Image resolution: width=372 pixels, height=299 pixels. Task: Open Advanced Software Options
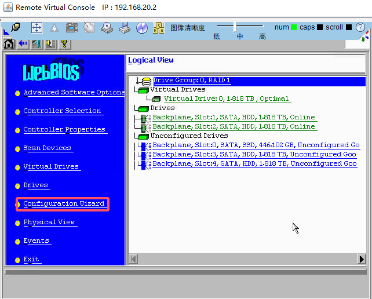[x=74, y=92]
